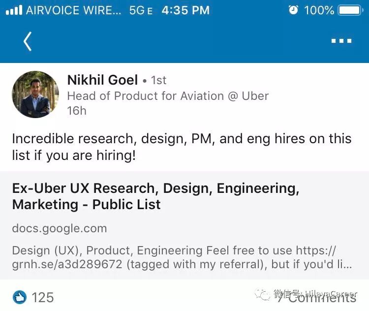Tap the AIRVOICE WIRE carrier label
The width and height of the screenshot is (369, 311).
73,10
